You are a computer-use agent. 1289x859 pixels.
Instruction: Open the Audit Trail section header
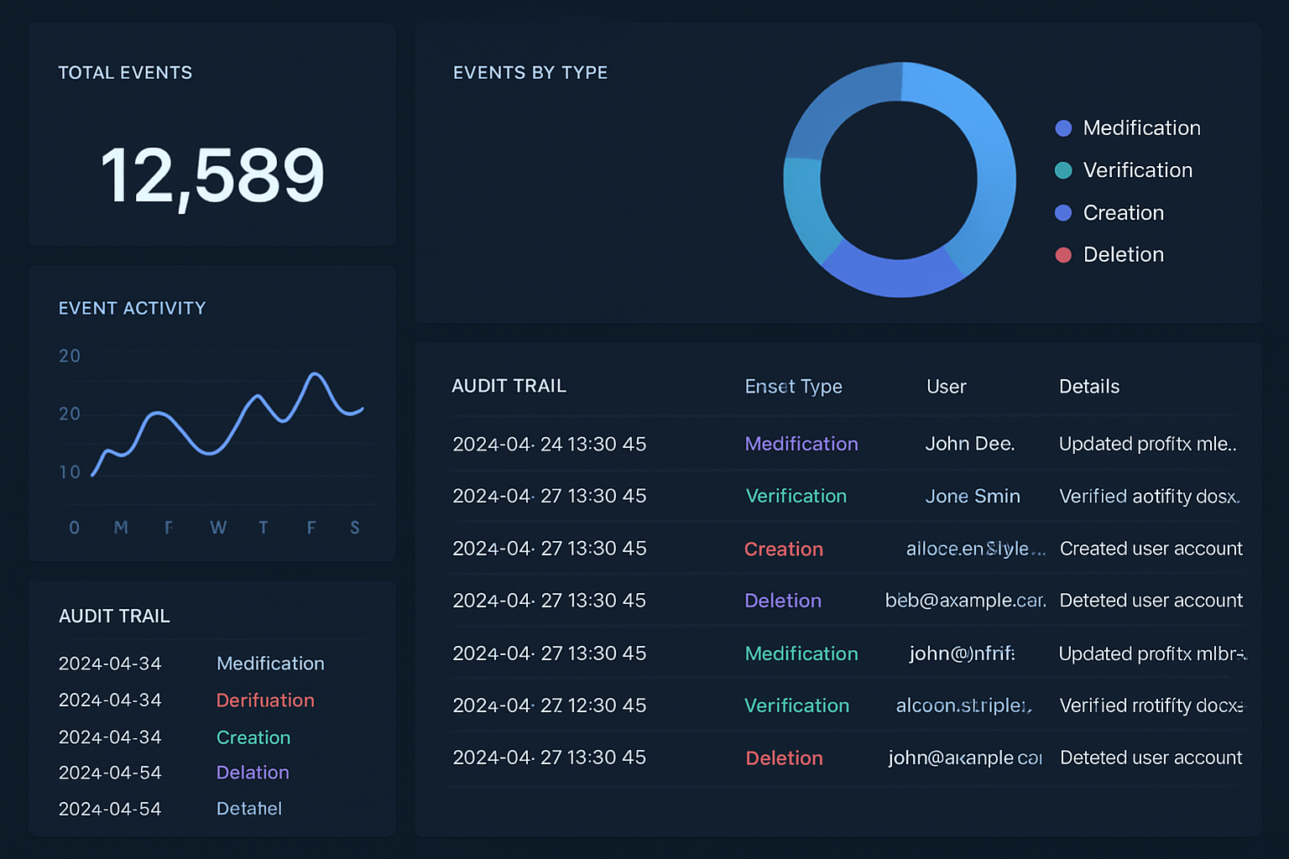(509, 386)
